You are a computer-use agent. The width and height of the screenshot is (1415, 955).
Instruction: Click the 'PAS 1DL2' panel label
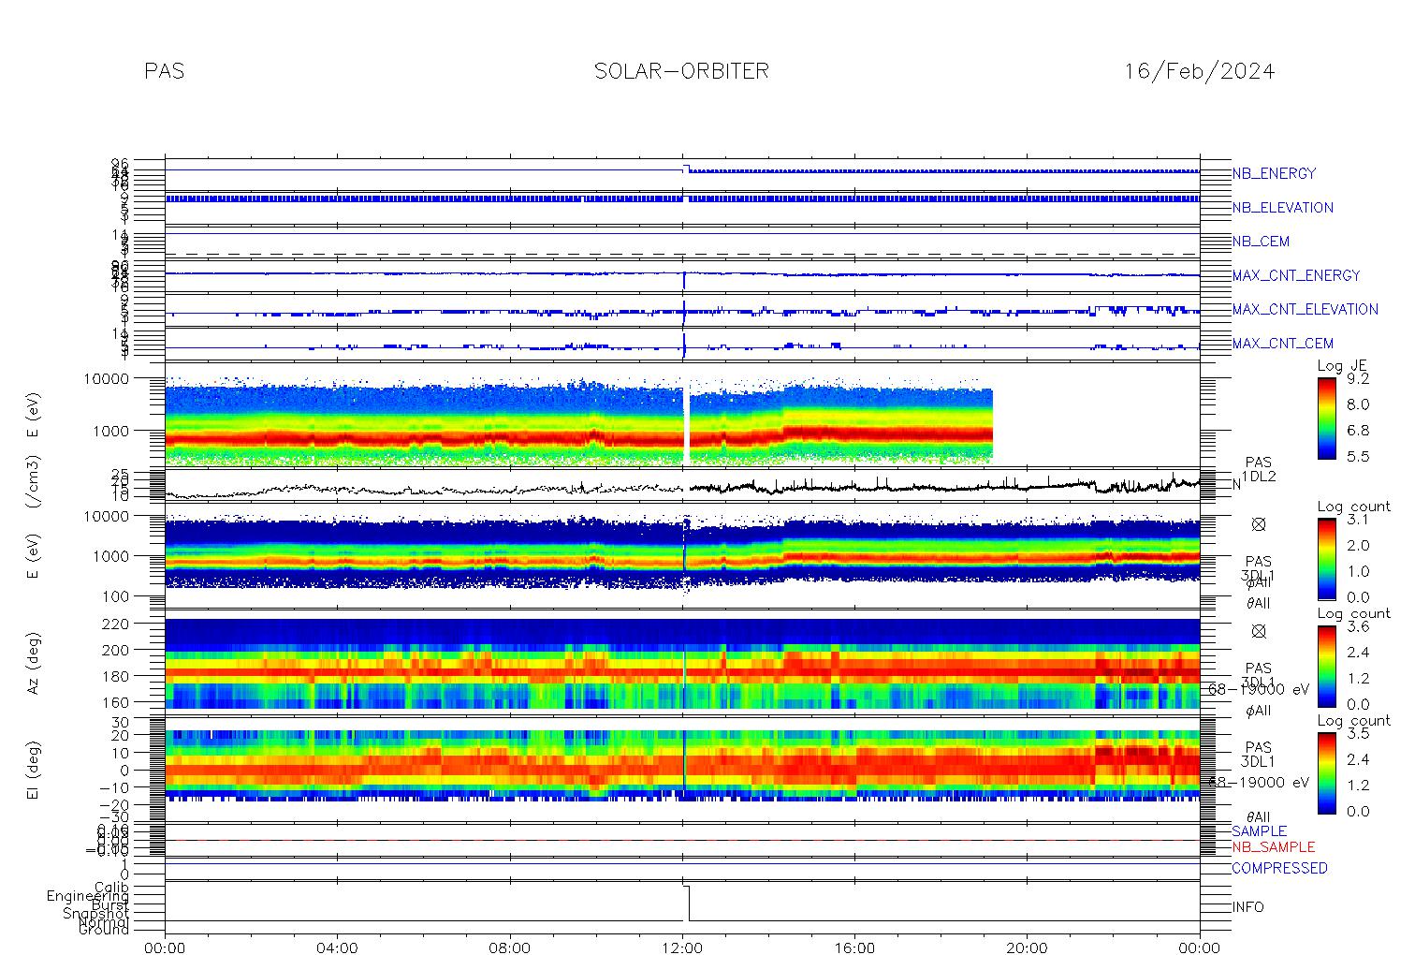tap(1259, 470)
